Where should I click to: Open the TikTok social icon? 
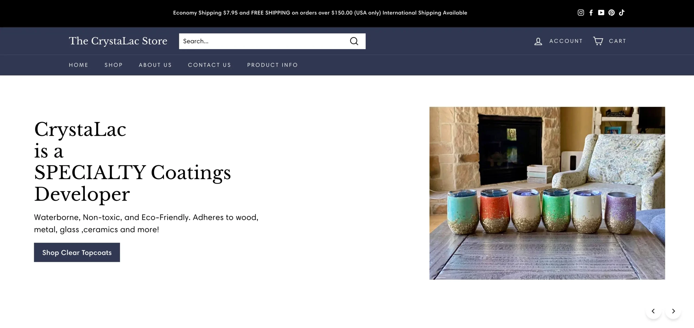point(622,12)
